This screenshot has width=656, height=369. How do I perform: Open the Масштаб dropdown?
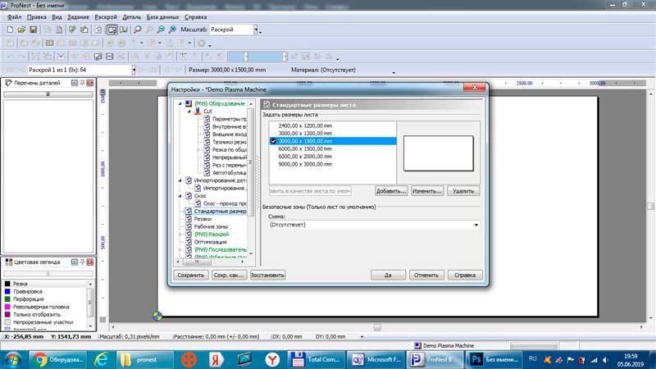256,30
